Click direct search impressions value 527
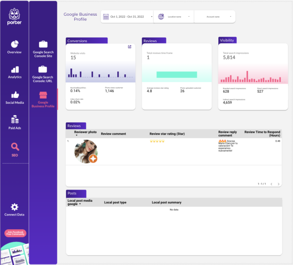The height and width of the screenshot is (265, 293). [x=260, y=92]
